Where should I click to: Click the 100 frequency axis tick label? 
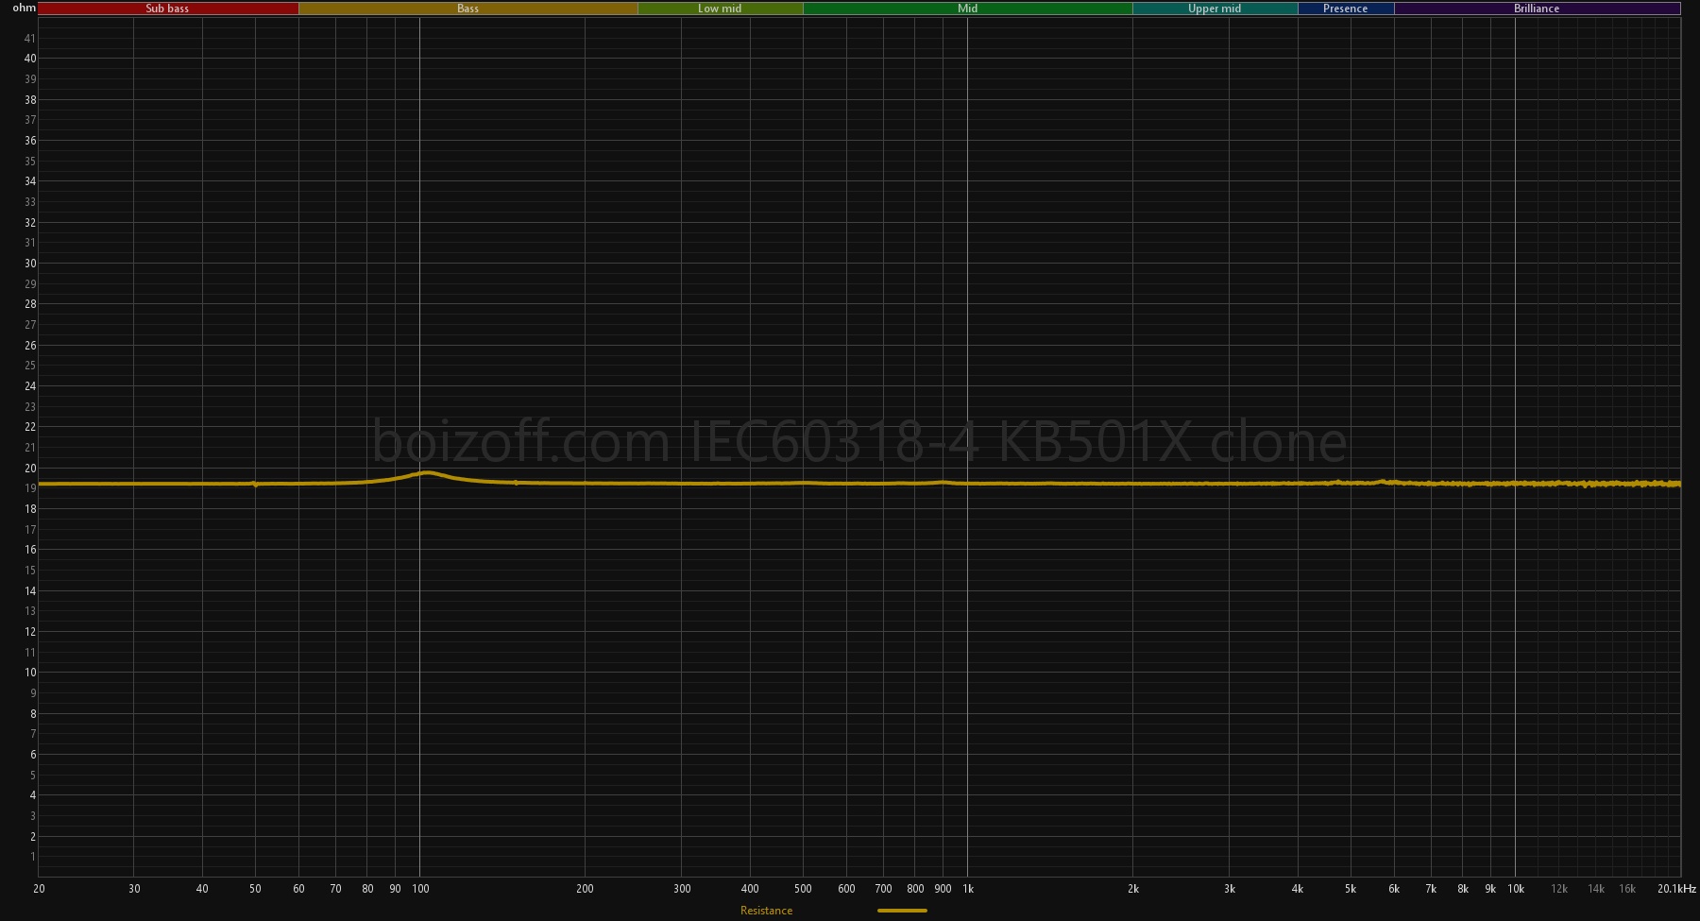point(420,889)
